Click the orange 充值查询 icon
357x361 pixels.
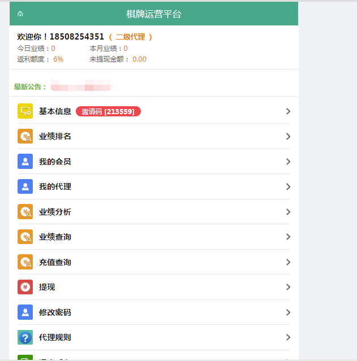[x=25, y=262]
